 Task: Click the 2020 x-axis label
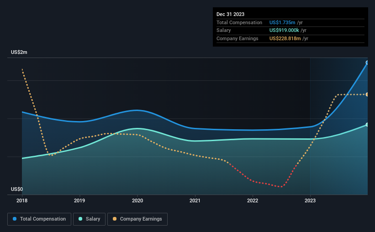pyautogui.click(x=137, y=200)
